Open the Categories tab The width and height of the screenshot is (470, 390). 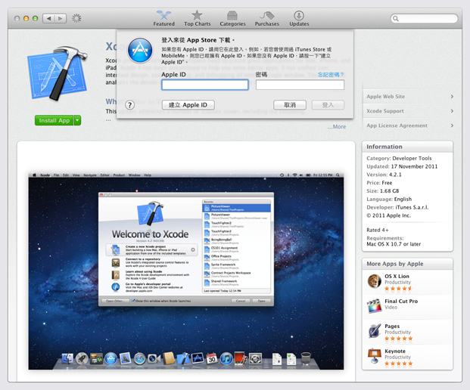232,18
